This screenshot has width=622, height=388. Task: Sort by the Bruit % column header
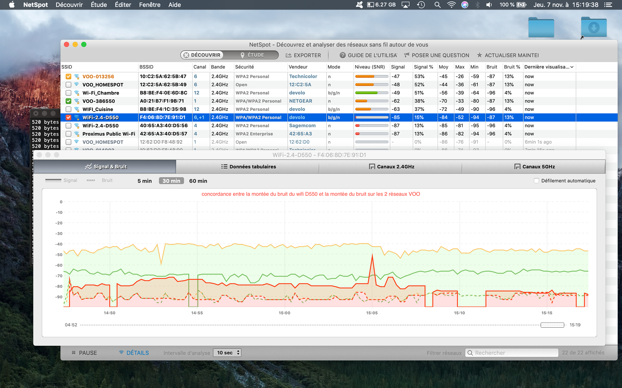pyautogui.click(x=512, y=67)
